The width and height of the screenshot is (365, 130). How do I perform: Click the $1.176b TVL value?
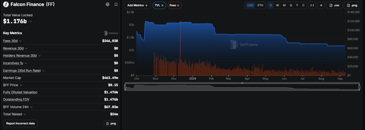coord(15,21)
